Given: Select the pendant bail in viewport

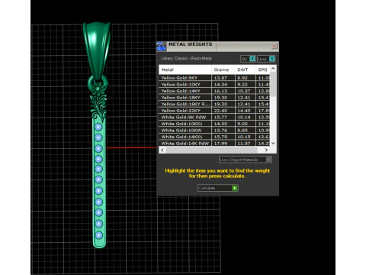Looking at the screenshot, I should click(97, 50).
